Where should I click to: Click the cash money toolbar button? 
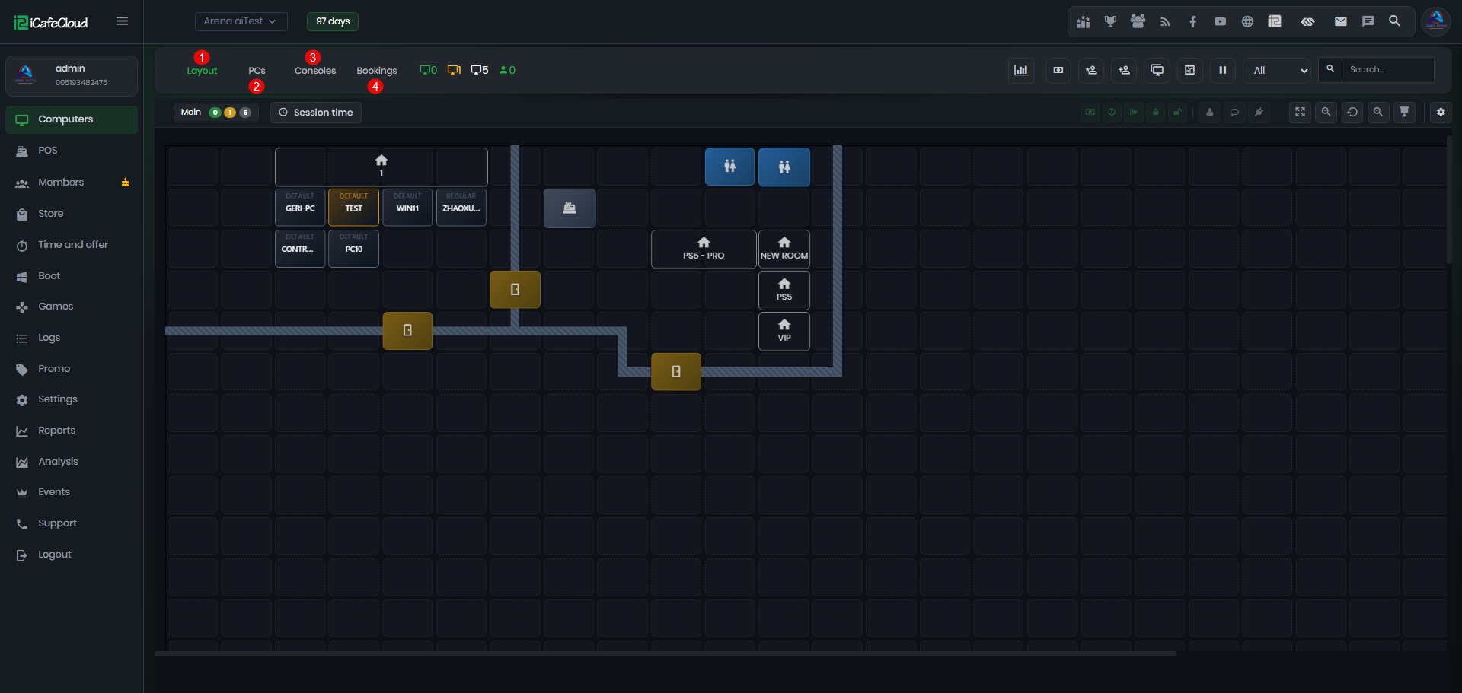tap(1058, 70)
